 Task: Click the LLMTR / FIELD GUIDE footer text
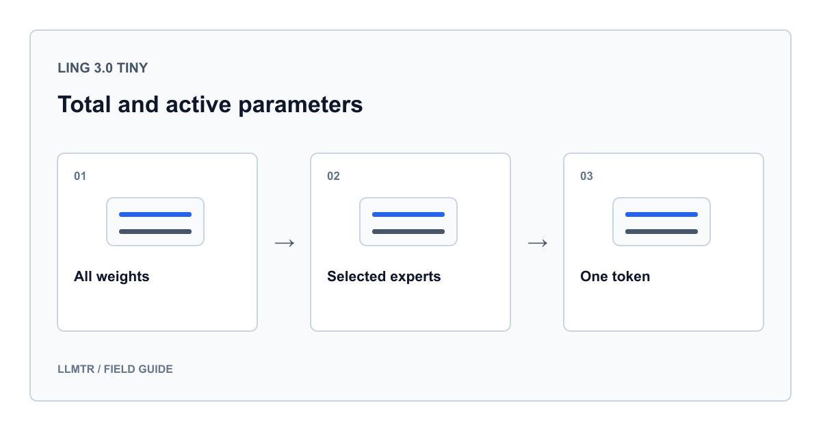(x=115, y=369)
